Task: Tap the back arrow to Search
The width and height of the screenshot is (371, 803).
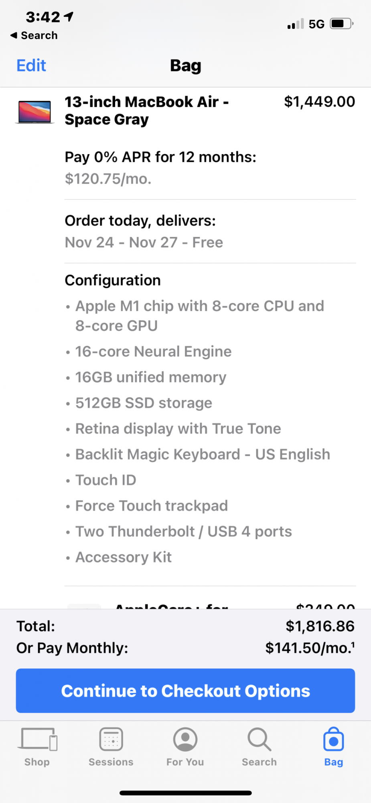Action: [x=14, y=35]
